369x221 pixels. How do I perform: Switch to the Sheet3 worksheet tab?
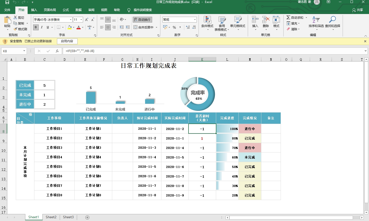pos(68,217)
